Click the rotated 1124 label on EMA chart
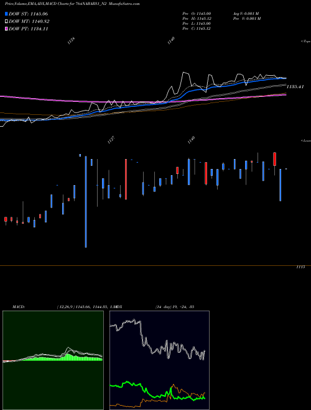 (71, 41)
